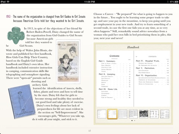Tap the second gallery page dot
This screenshot has width=179, height=134.
pyautogui.click(x=135, y=121)
